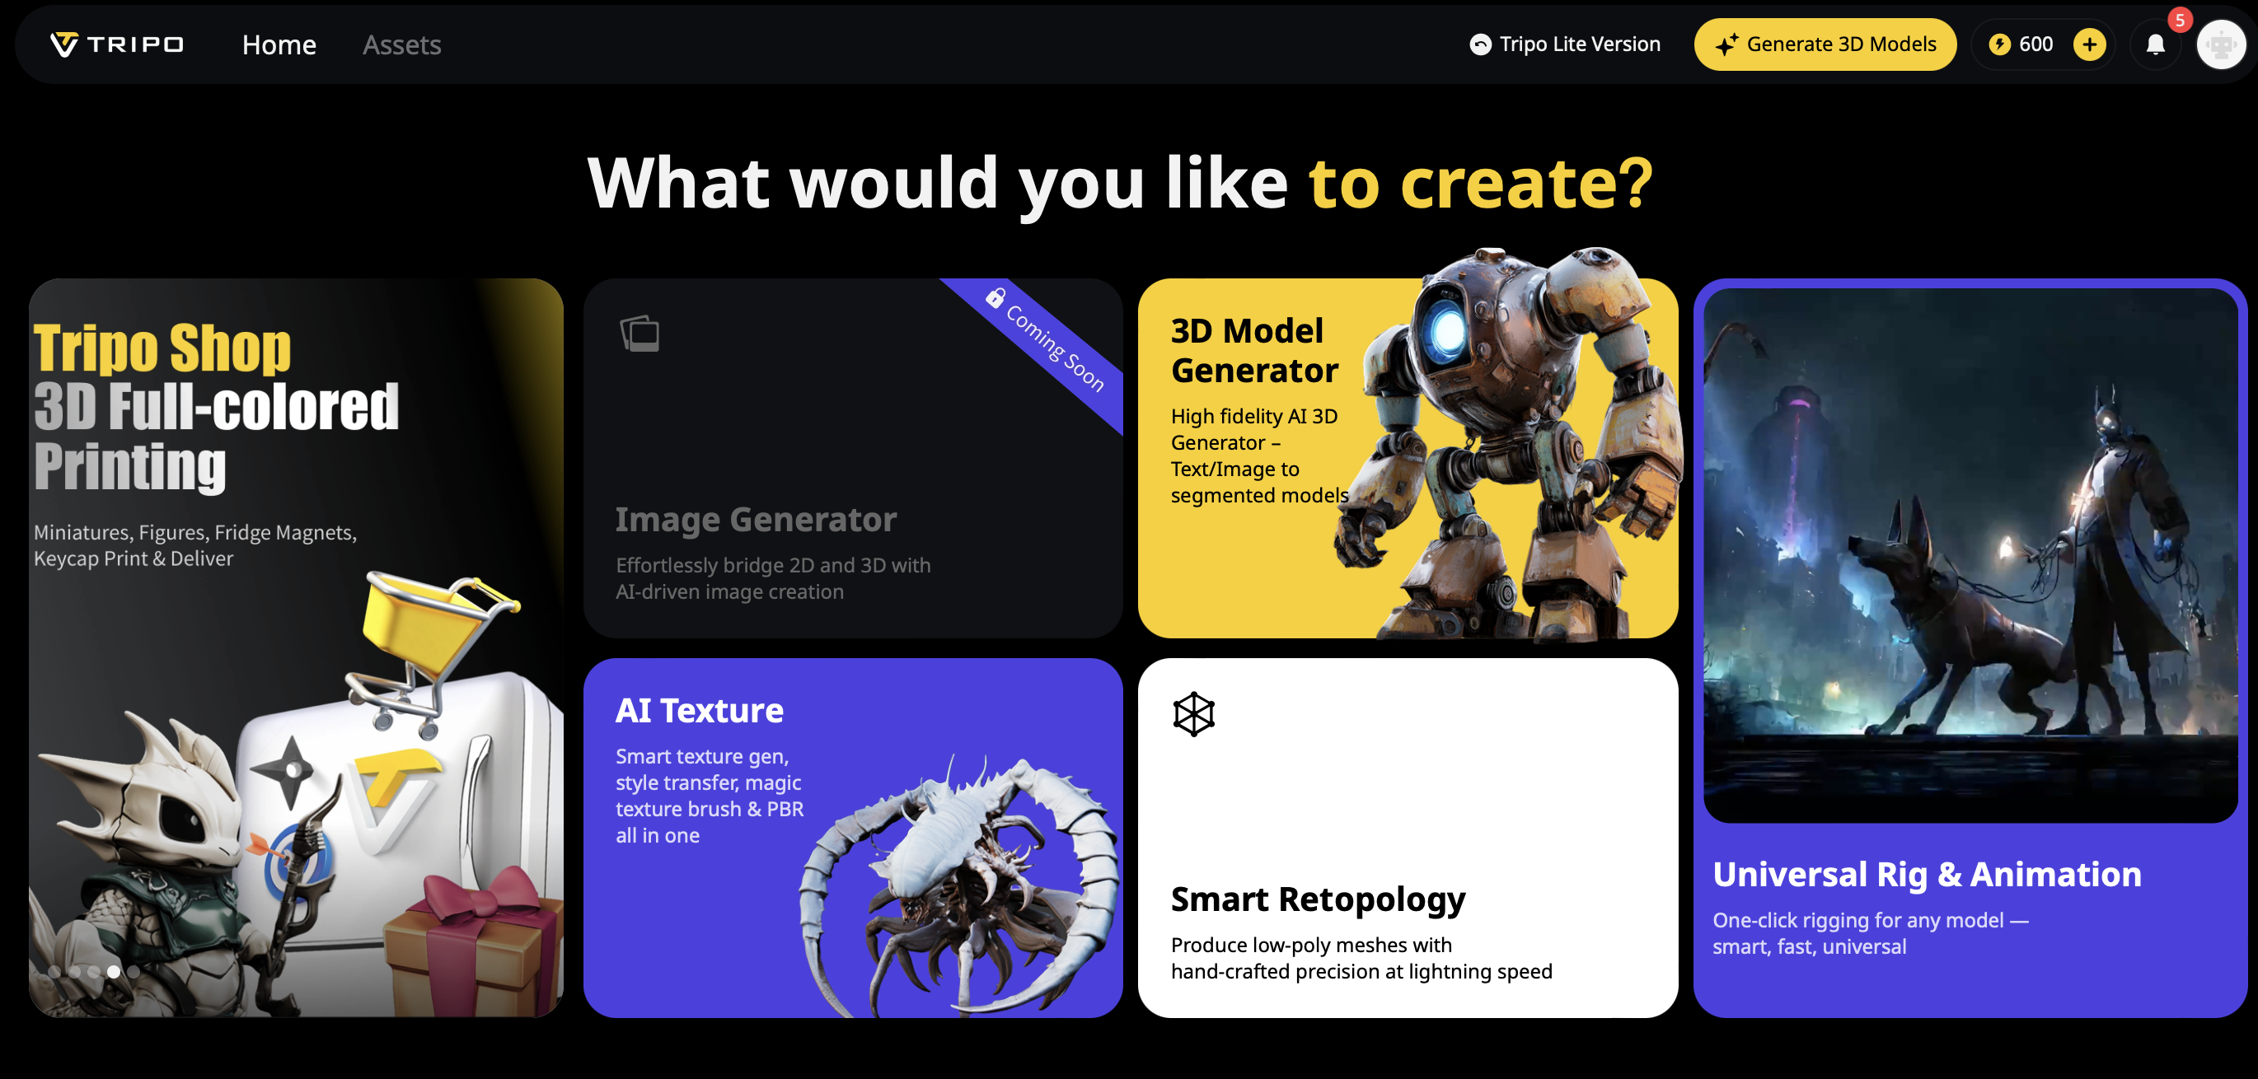Click the Image Generator pictures icon

(639, 333)
